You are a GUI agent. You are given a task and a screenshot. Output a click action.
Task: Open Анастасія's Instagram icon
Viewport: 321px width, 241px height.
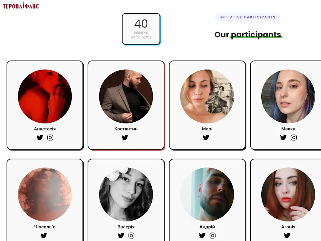coord(50,138)
